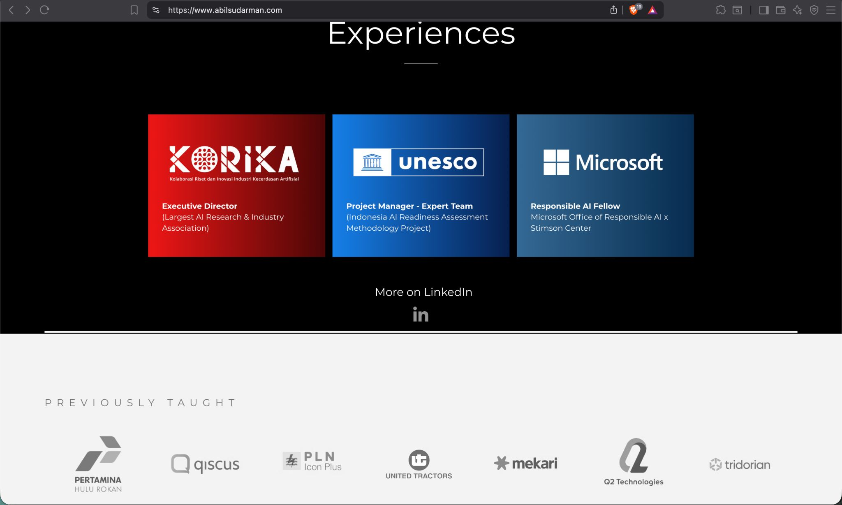Open the extensions puzzle icon

point(721,10)
